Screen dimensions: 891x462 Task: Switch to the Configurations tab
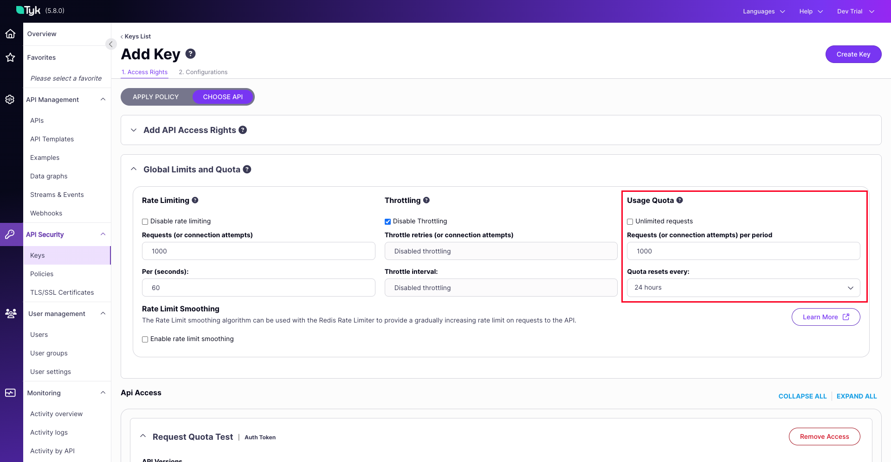[x=203, y=72]
